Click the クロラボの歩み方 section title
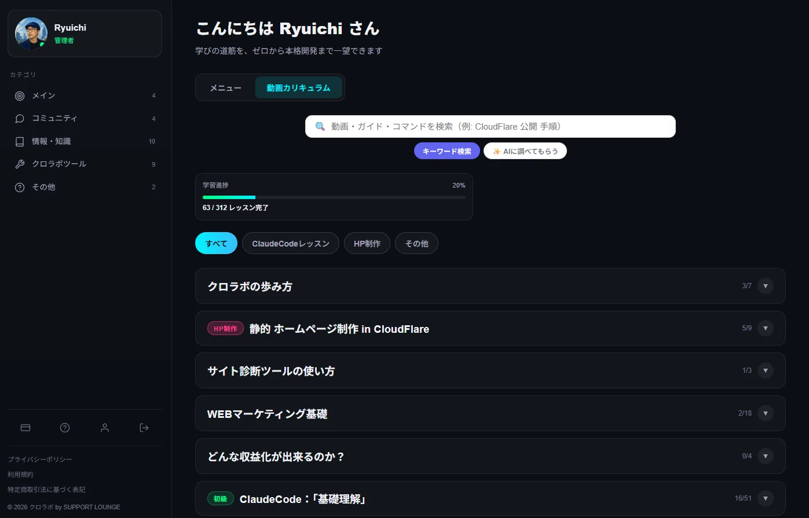The width and height of the screenshot is (809, 518). point(250,286)
